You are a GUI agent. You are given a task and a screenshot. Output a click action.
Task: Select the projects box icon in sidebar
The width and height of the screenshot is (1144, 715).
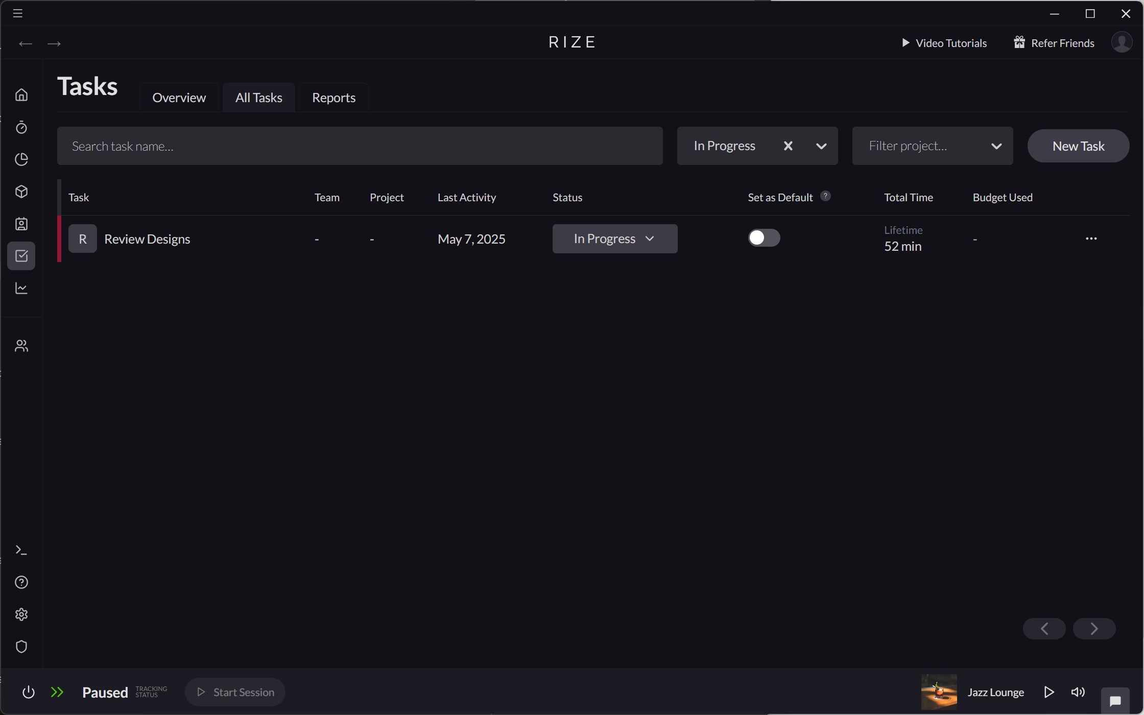21,192
